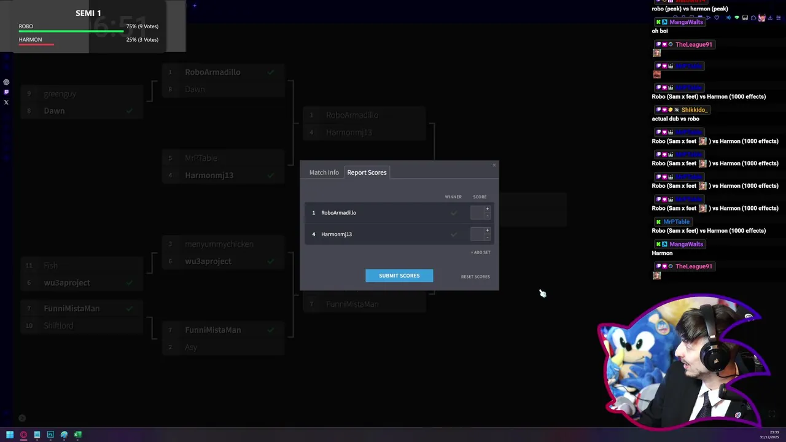786x442 pixels.
Task: Click MangaWalts username above 'oh boi' message
Action: [x=686, y=22]
